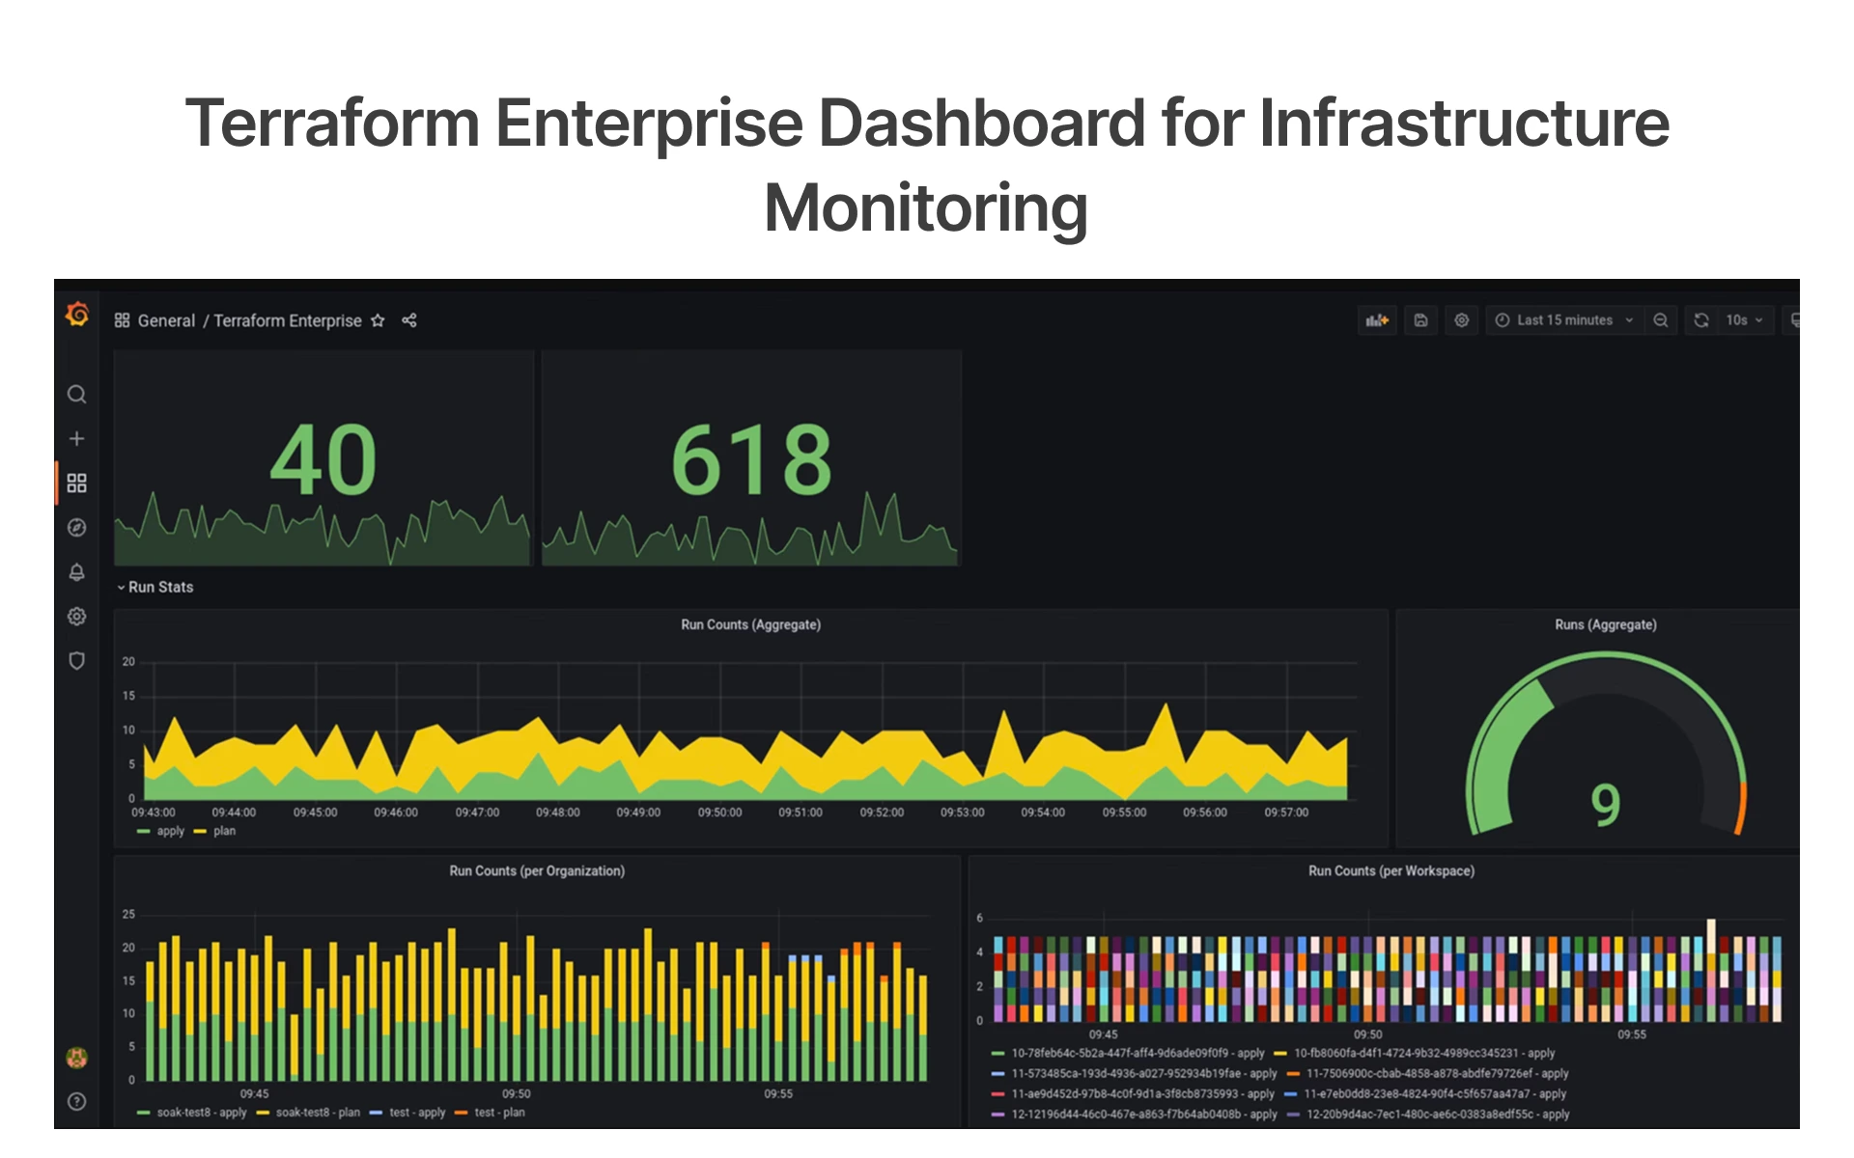Viewport: 1854px width, 1158px height.
Task: Open the search dashboards icon
Action: pos(77,395)
